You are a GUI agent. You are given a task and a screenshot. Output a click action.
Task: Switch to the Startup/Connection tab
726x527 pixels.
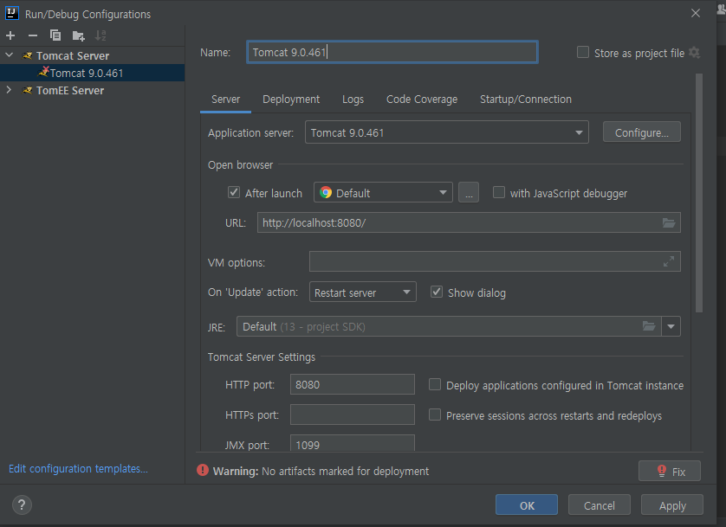pyautogui.click(x=526, y=100)
